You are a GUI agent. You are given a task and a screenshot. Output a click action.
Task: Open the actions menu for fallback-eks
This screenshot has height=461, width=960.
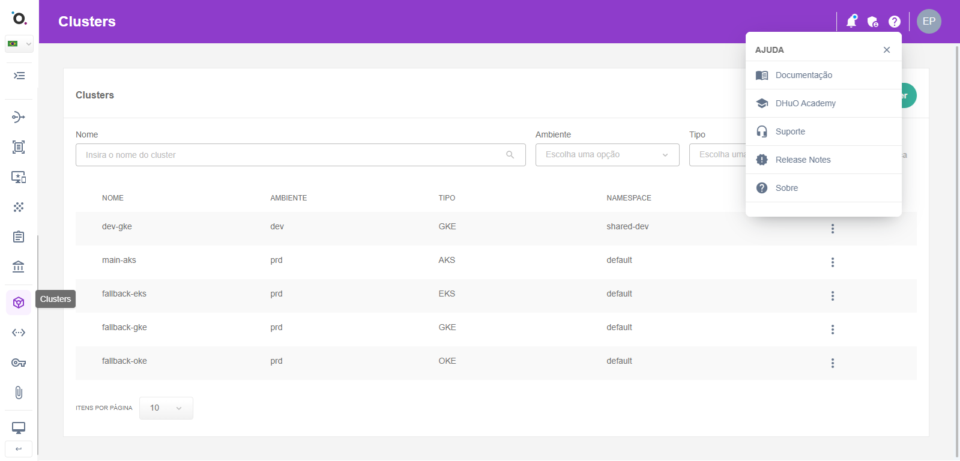click(833, 296)
